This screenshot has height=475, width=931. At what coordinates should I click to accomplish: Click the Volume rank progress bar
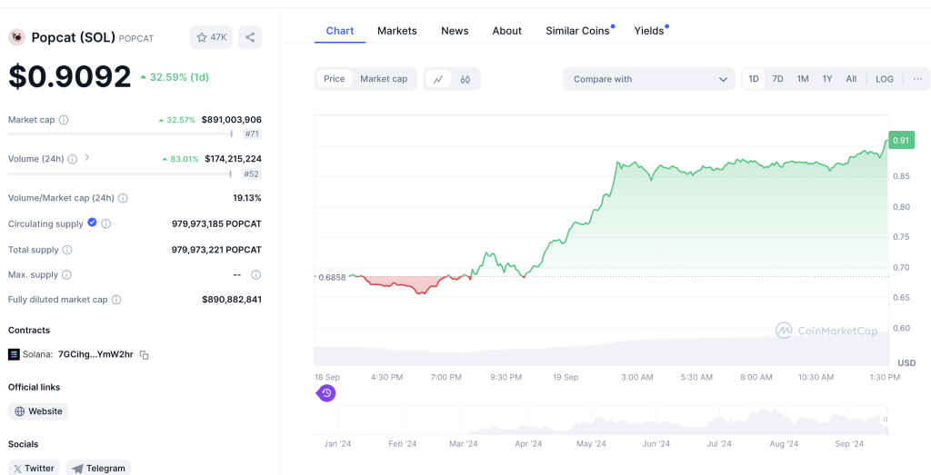pyautogui.click(x=120, y=173)
